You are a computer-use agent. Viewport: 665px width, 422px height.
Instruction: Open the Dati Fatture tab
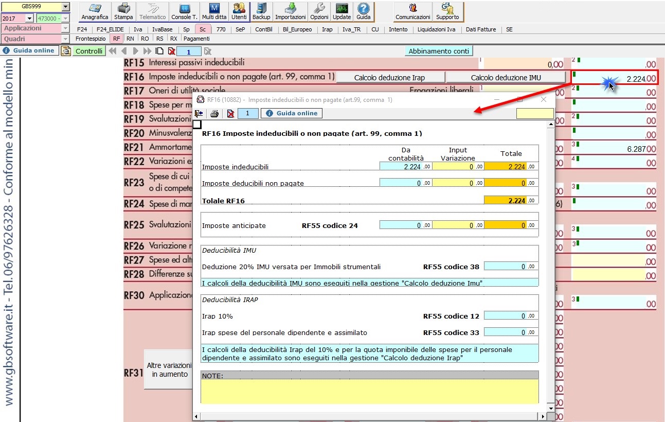click(x=480, y=29)
